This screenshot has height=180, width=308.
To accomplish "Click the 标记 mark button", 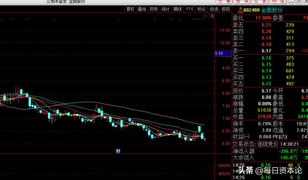I will (x=201, y=9).
